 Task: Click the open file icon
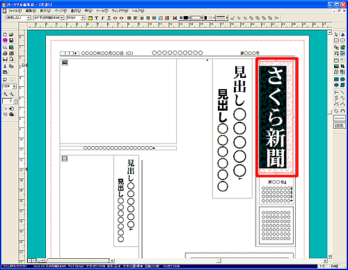[11, 35]
